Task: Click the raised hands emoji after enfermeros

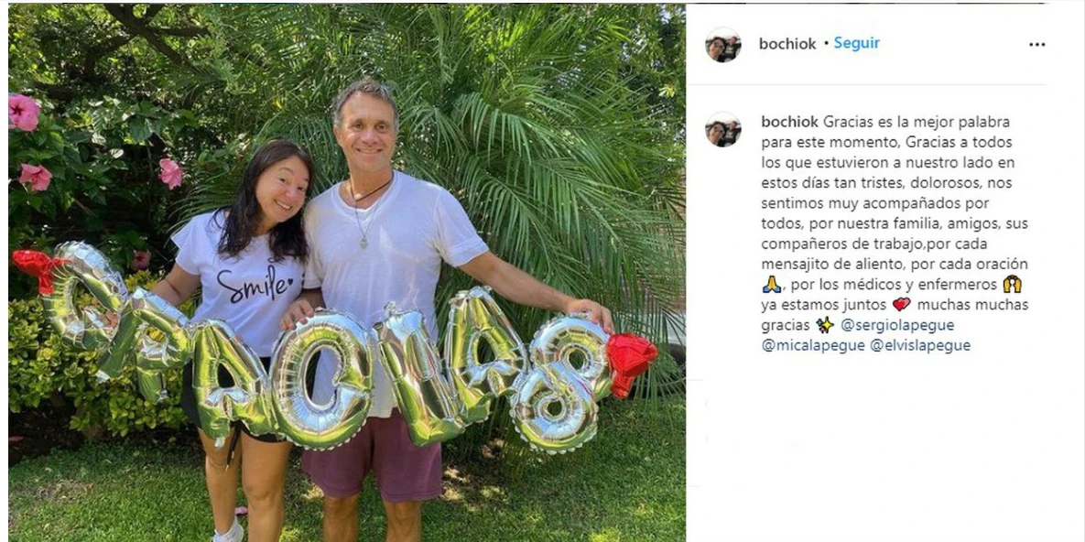Action: click(x=1013, y=284)
